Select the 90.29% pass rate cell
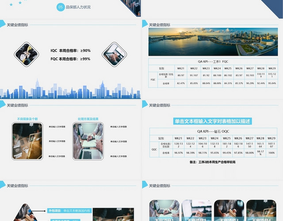This screenshot has height=221, width=283. point(250,84)
